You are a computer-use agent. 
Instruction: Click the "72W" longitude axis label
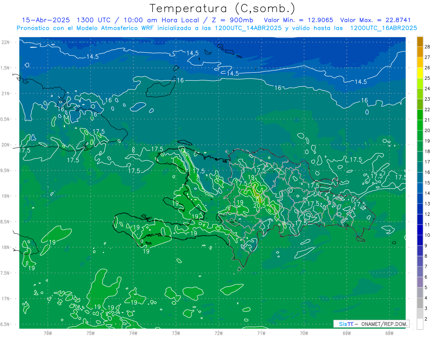(x=219, y=333)
